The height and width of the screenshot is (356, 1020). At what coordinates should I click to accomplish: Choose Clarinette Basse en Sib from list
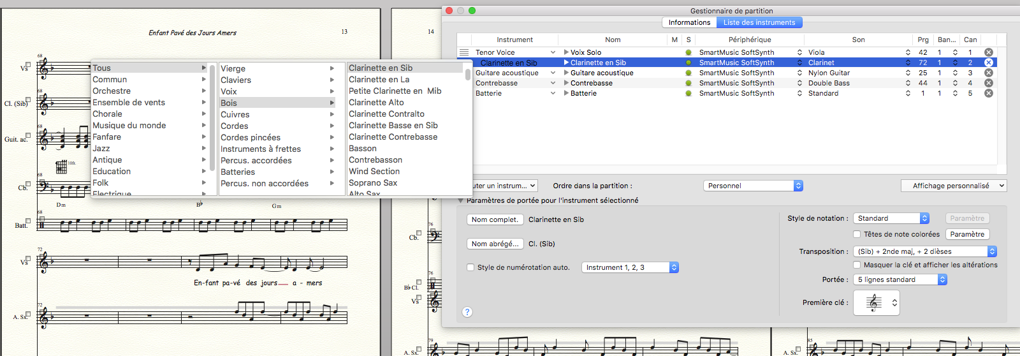[393, 125]
